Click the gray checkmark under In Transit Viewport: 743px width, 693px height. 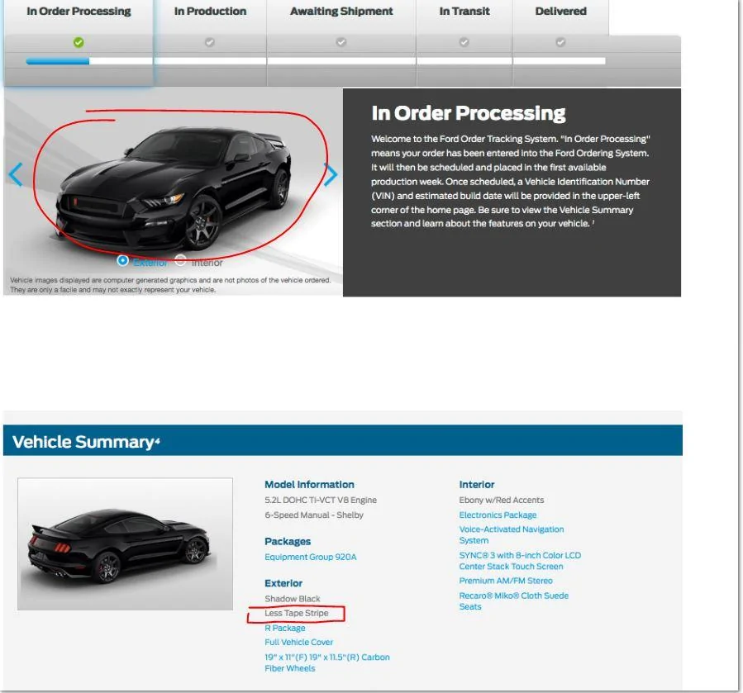[464, 42]
